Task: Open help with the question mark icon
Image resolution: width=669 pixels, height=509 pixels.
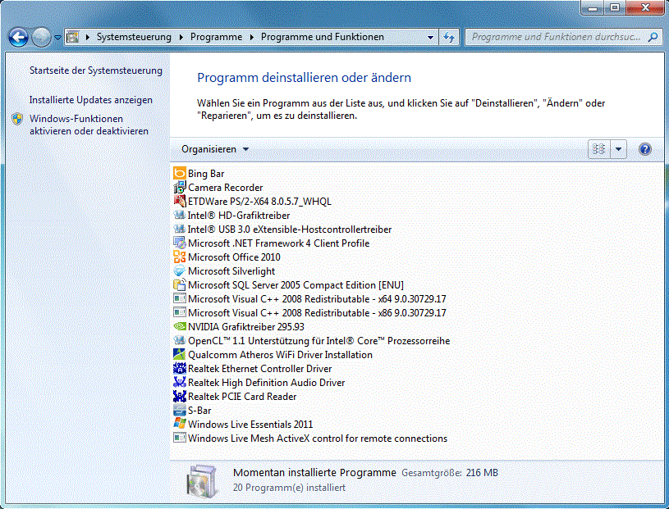Action: pyautogui.click(x=645, y=149)
